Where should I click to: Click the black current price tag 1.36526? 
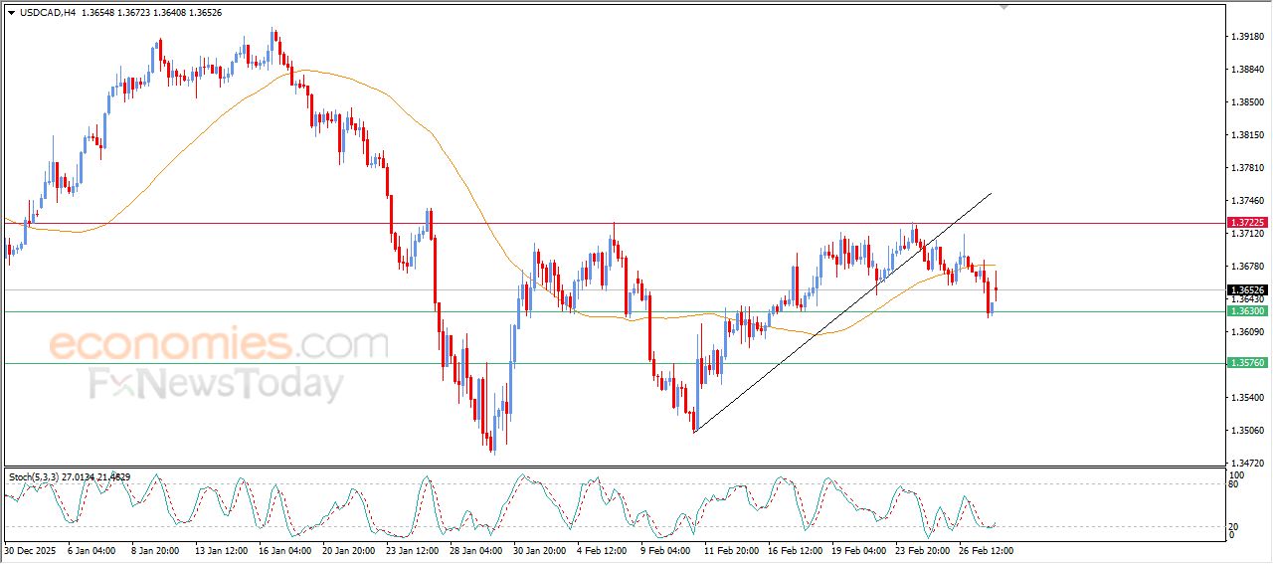pyautogui.click(x=1247, y=290)
